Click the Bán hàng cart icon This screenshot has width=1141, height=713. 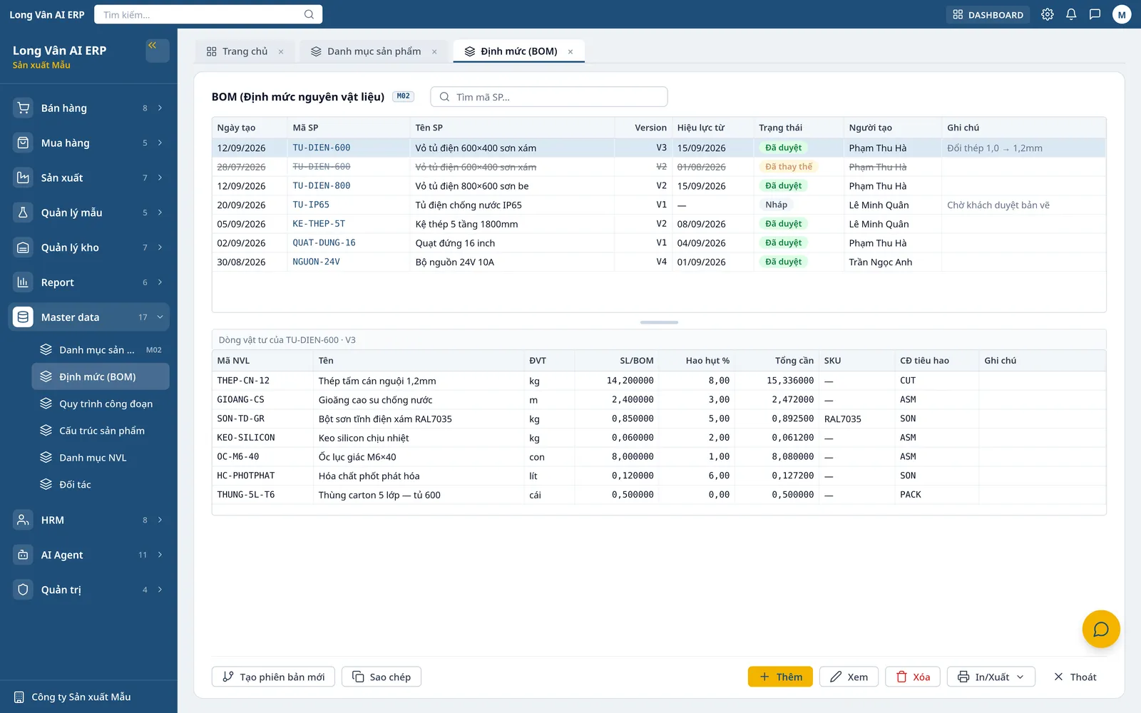pos(23,108)
